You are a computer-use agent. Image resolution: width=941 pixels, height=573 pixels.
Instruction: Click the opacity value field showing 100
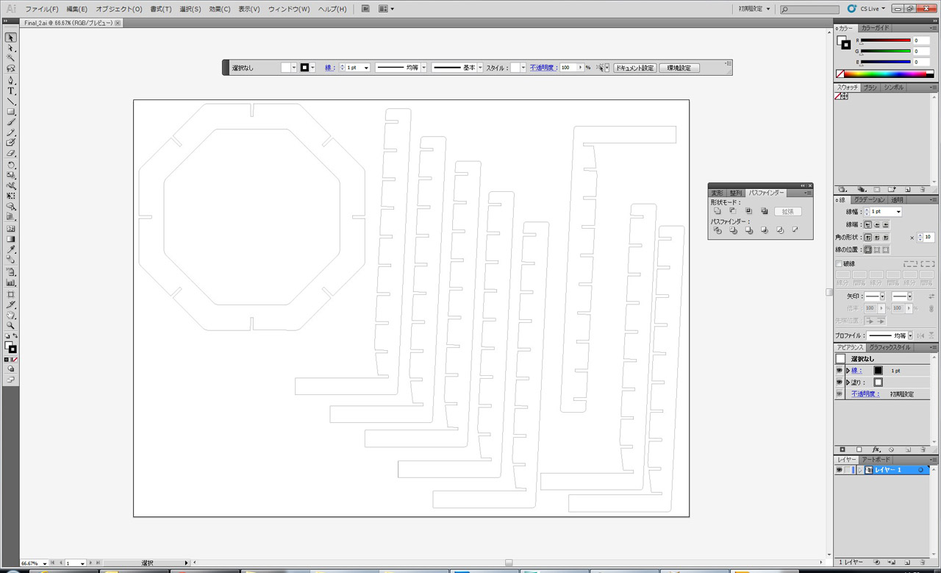click(x=568, y=68)
